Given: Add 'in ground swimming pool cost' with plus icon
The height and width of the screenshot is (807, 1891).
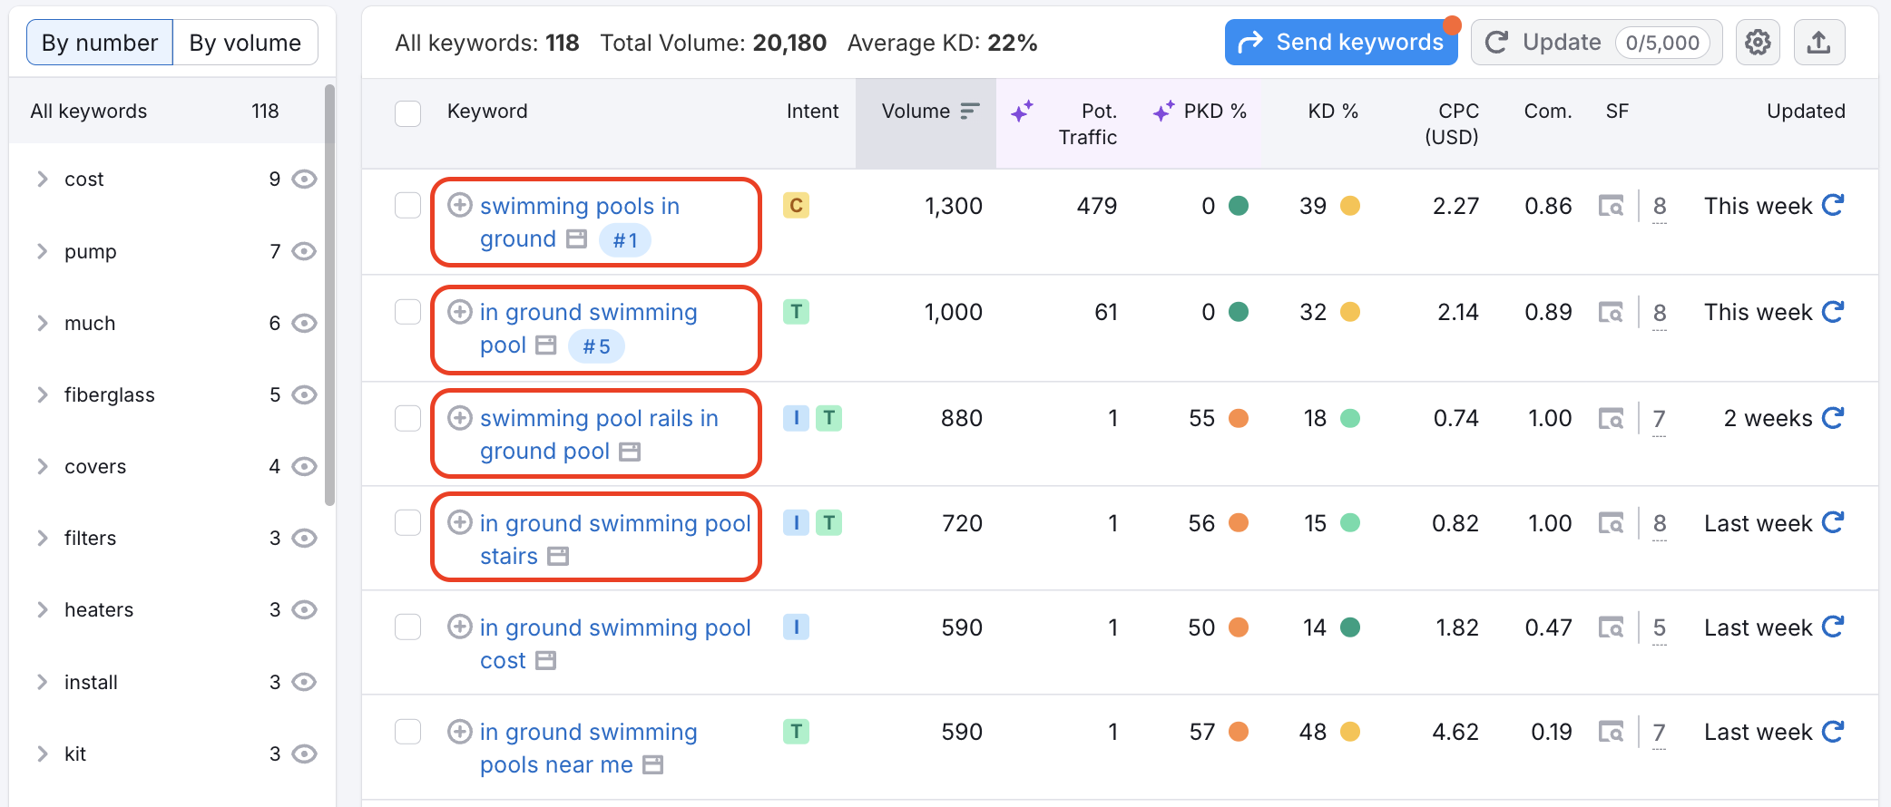Looking at the screenshot, I should click(460, 627).
